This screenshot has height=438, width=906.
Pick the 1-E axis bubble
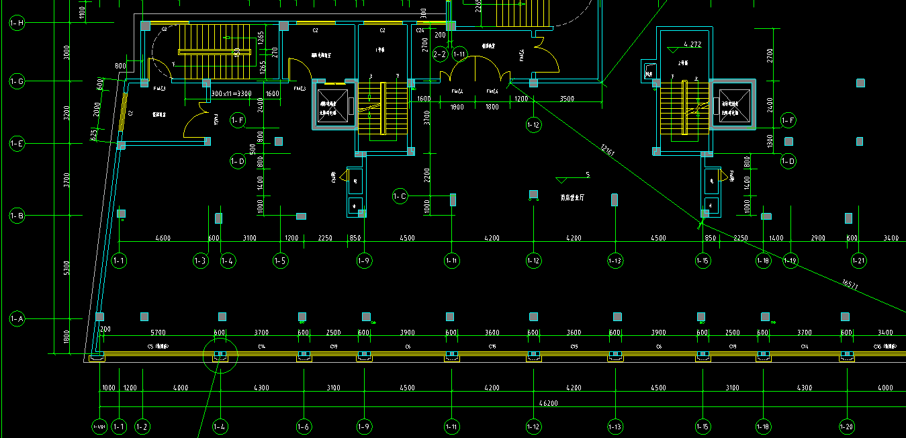click(x=17, y=144)
